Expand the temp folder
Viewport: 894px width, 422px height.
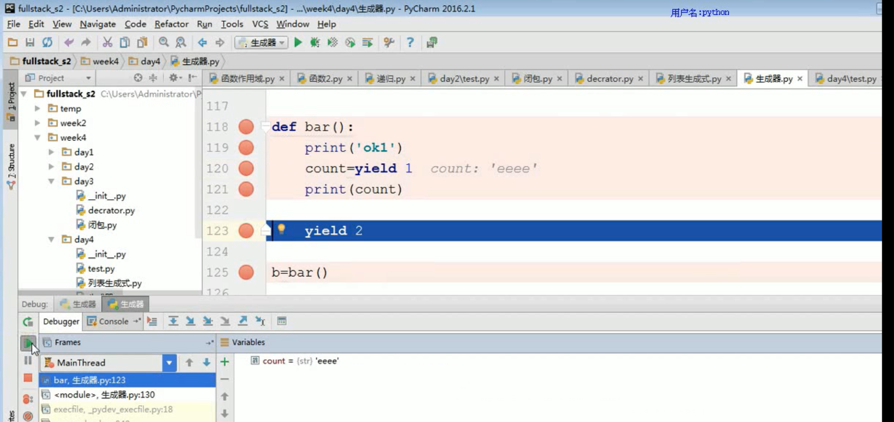(x=38, y=108)
